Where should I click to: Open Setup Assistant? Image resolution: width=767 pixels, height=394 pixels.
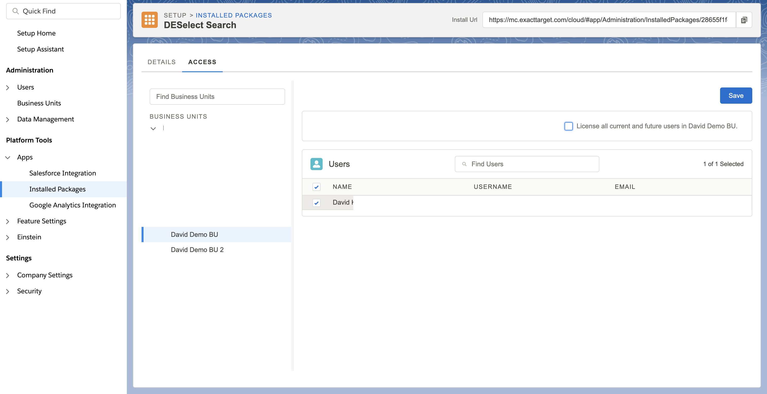[41, 49]
